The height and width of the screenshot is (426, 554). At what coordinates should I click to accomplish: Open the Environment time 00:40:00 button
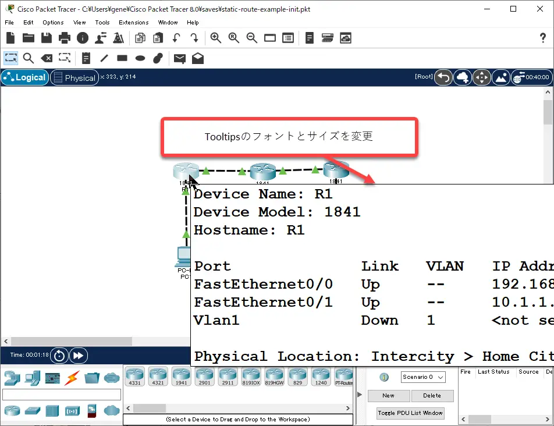pyautogui.click(x=532, y=77)
